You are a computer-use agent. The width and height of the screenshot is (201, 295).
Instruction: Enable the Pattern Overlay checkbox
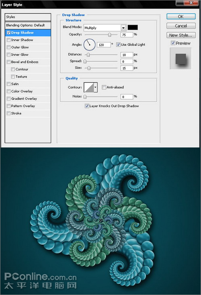8,106
